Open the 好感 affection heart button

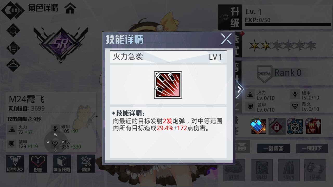[x=38, y=164]
